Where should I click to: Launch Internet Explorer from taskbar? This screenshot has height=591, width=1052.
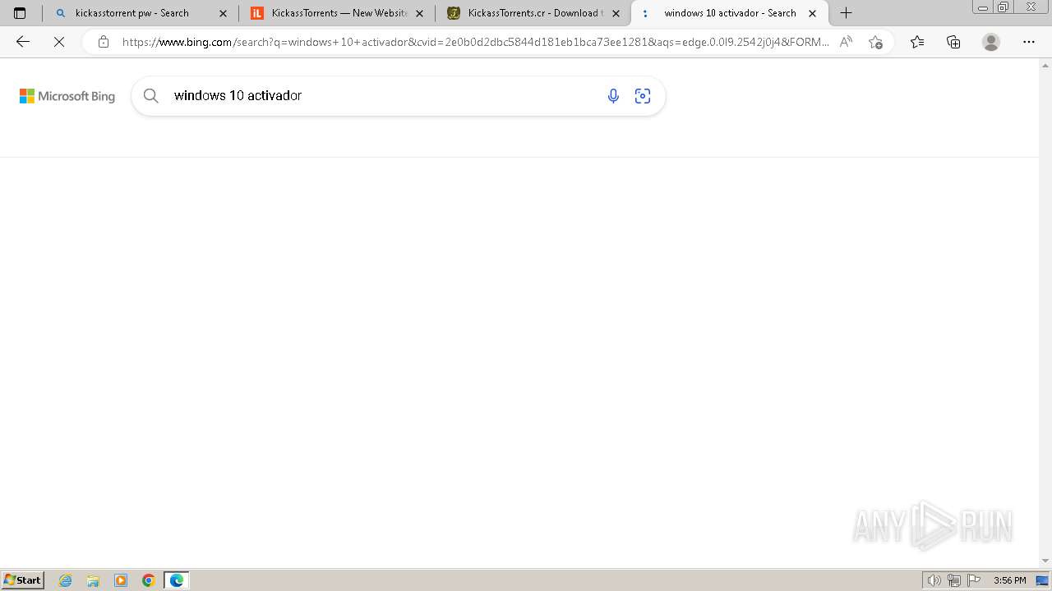click(x=66, y=580)
